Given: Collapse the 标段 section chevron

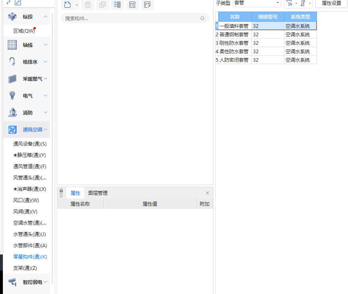Looking at the screenshot, I should point(46,17).
